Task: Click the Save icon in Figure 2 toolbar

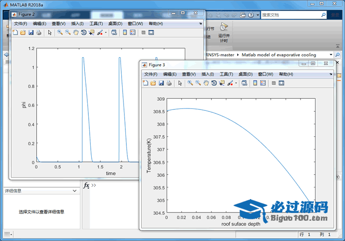Action: click(x=31, y=33)
